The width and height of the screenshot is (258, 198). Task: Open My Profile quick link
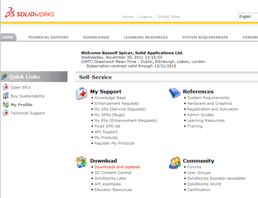(x=21, y=105)
